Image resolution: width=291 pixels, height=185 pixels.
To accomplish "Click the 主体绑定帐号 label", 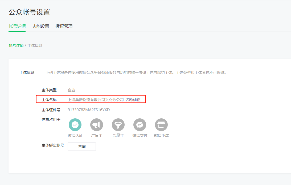I will [x=53, y=145].
